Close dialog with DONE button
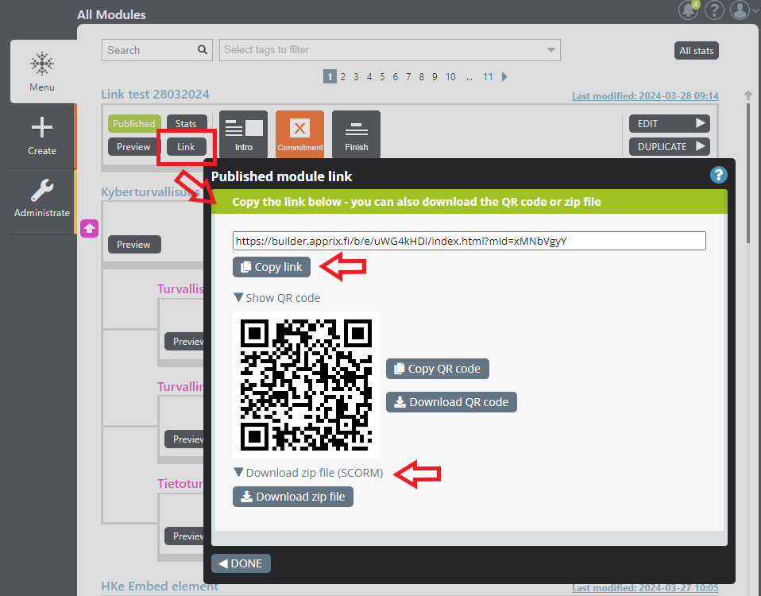The width and height of the screenshot is (761, 596). pyautogui.click(x=241, y=563)
